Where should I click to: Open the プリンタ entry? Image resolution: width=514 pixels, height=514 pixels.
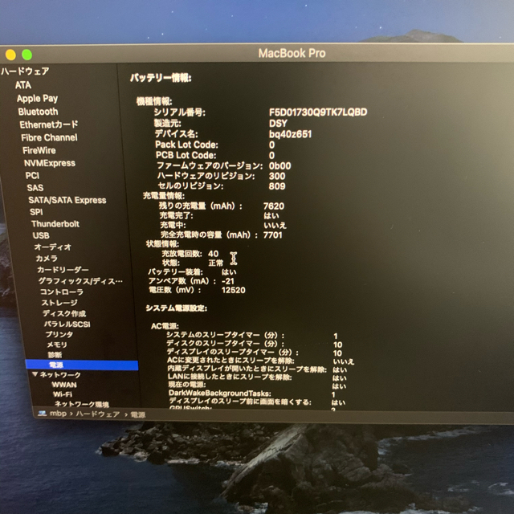click(x=59, y=334)
